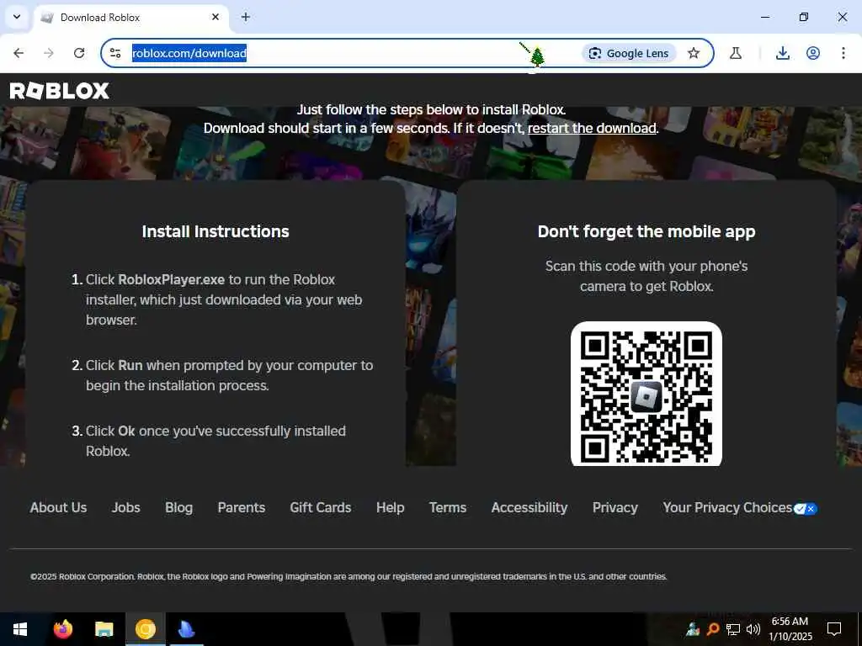862x646 pixels.
Task: Click the RobloxPlayer.exe text in step one
Action: click(x=172, y=279)
